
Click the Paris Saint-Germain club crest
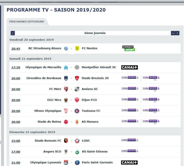(x=77, y=163)
